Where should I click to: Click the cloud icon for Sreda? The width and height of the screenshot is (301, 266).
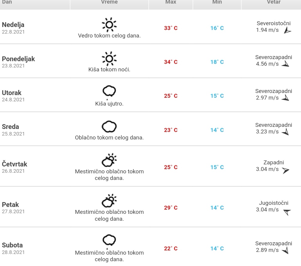pos(109,127)
